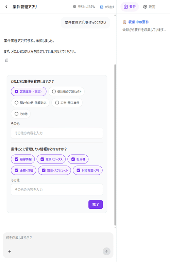Click the 収集中の要件 clipboard icon
The width and height of the screenshot is (170, 262).
124,22
